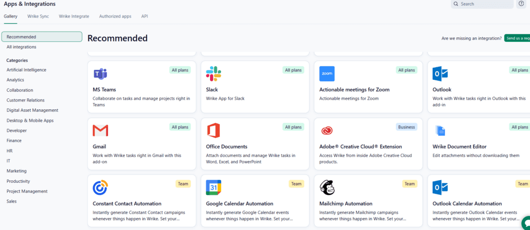Image resolution: width=530 pixels, height=230 pixels.
Task: Click the Mailchimp monkey icon
Action: (x=327, y=188)
